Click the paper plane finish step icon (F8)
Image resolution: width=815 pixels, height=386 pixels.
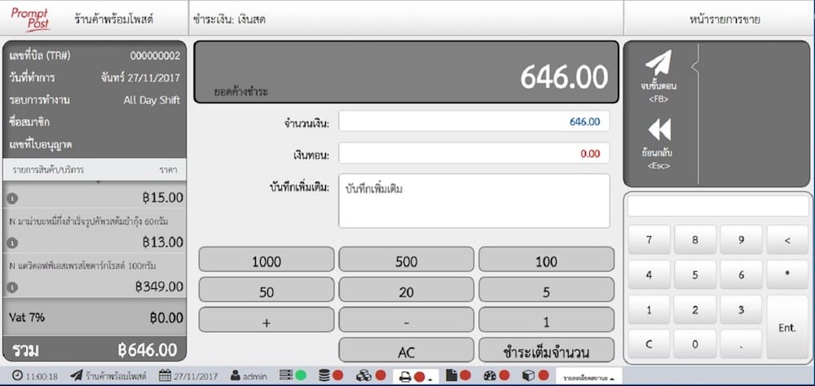pos(659,64)
